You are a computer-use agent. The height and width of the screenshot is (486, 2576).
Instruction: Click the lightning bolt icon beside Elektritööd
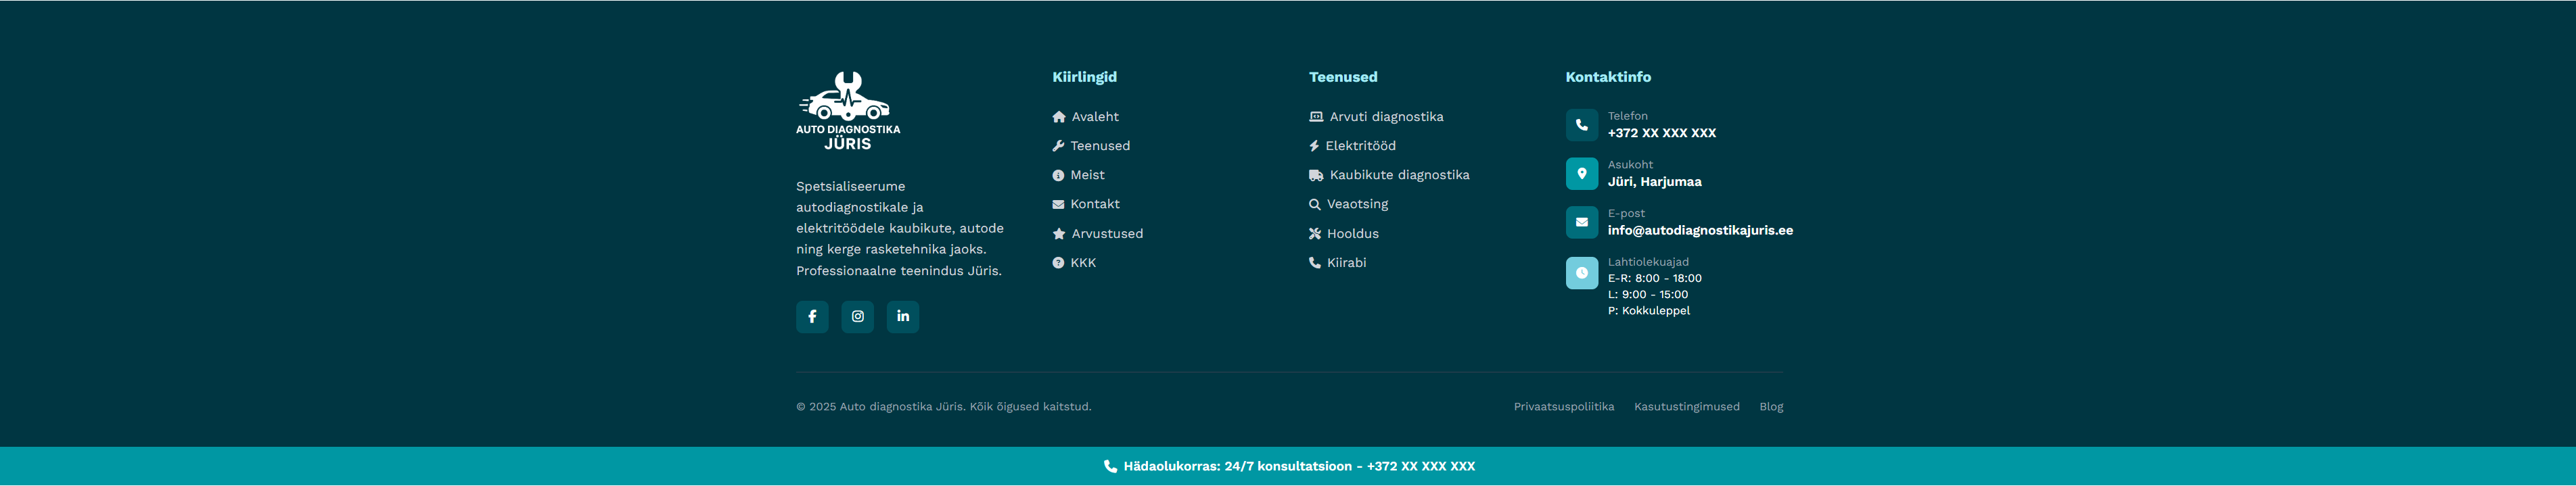tap(1314, 146)
